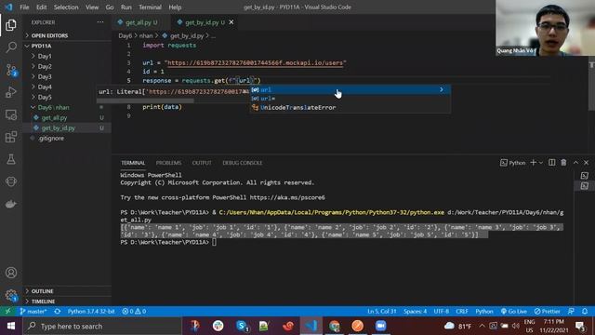Click the master branch indicator in status bar

click(x=33, y=311)
